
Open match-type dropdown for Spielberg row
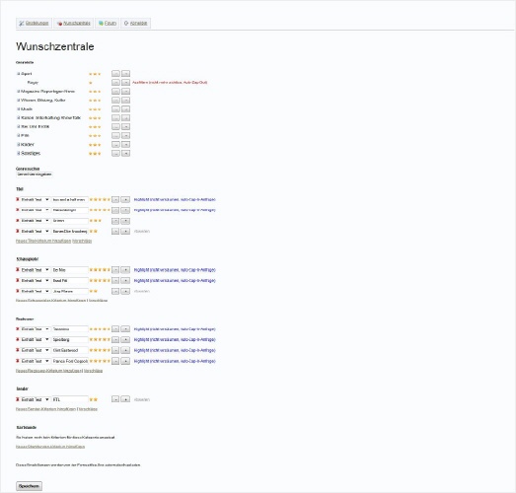pyautogui.click(x=35, y=339)
